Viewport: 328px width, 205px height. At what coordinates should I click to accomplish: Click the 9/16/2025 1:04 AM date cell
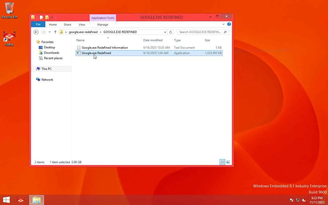tap(156, 53)
